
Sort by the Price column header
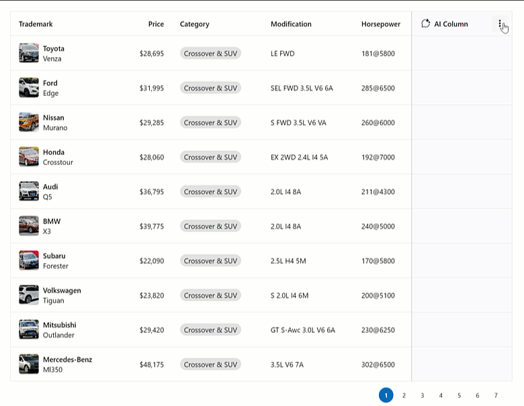(156, 24)
